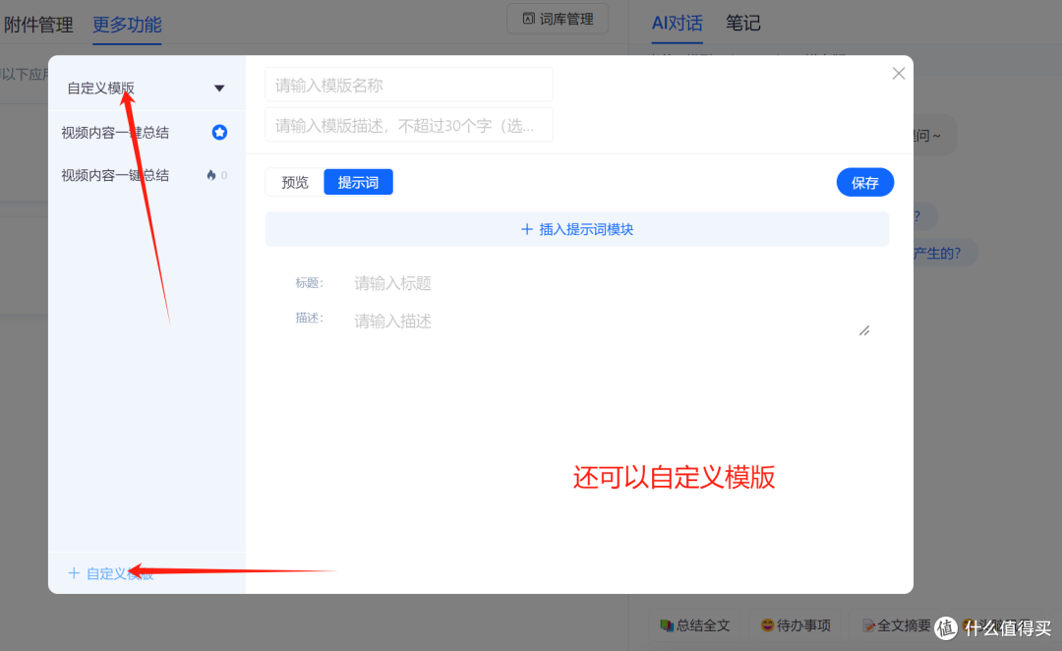Switch to the 提示词 tab
1062x651 pixels.
358,182
